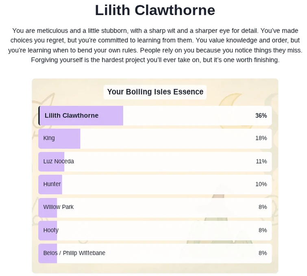
Task: Select the Belos / Philip Wittebane label
Action: coord(74,253)
